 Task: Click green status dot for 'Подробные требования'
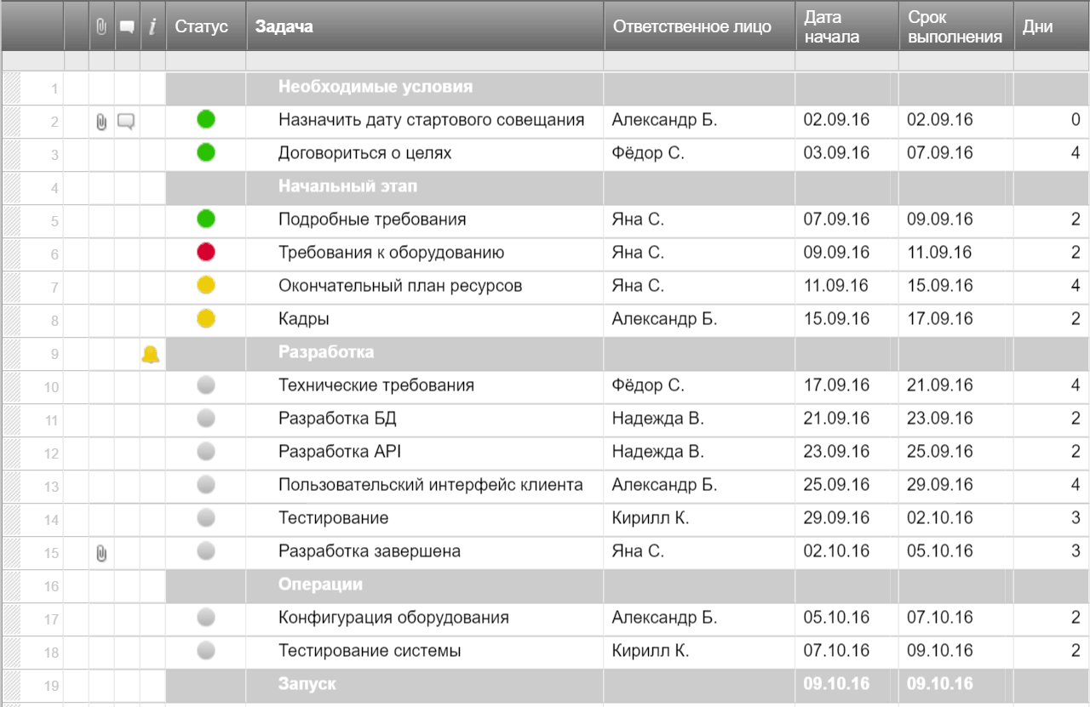point(206,219)
